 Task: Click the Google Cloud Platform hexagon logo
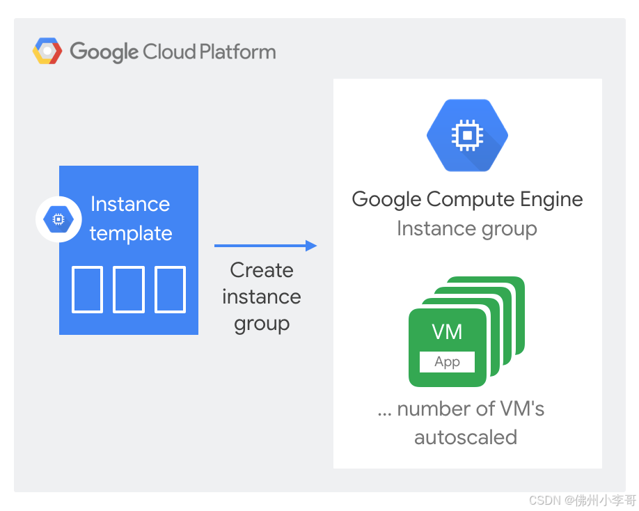(x=47, y=51)
